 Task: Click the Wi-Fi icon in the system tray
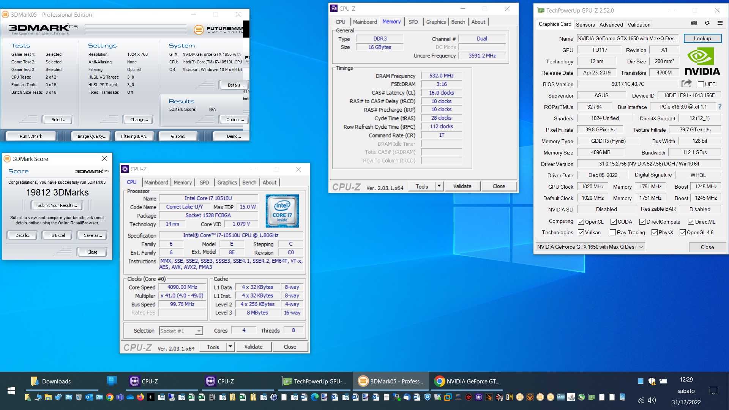click(641, 400)
